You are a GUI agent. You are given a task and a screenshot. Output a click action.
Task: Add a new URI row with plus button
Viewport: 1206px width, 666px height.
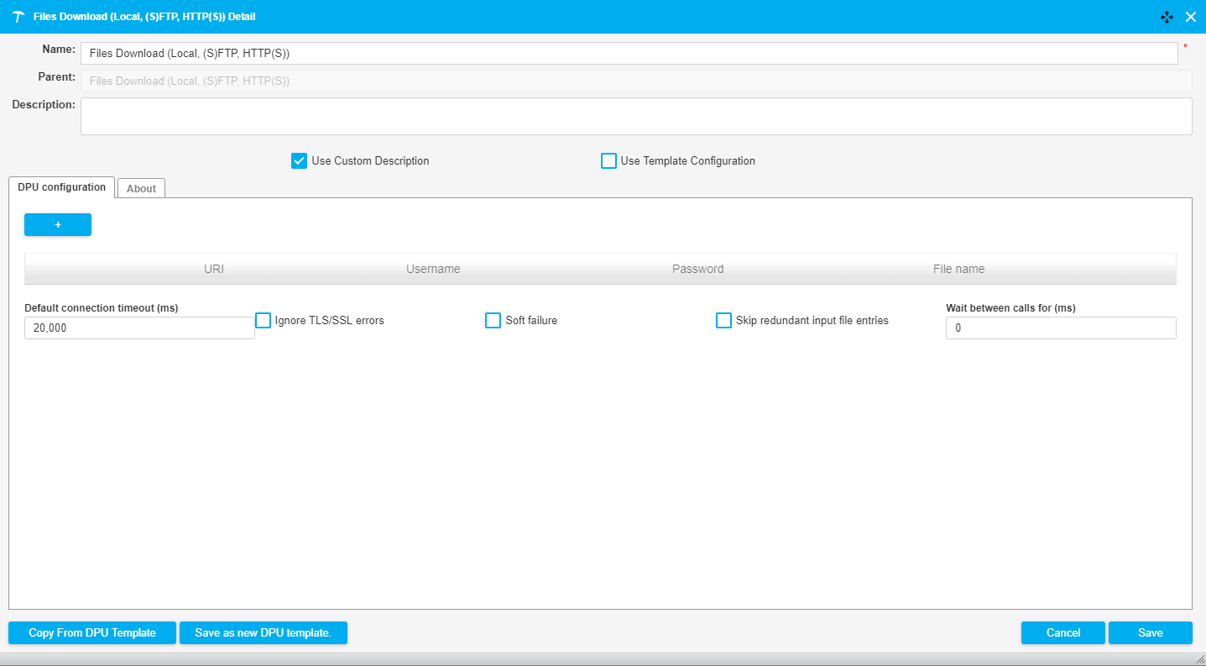point(58,225)
